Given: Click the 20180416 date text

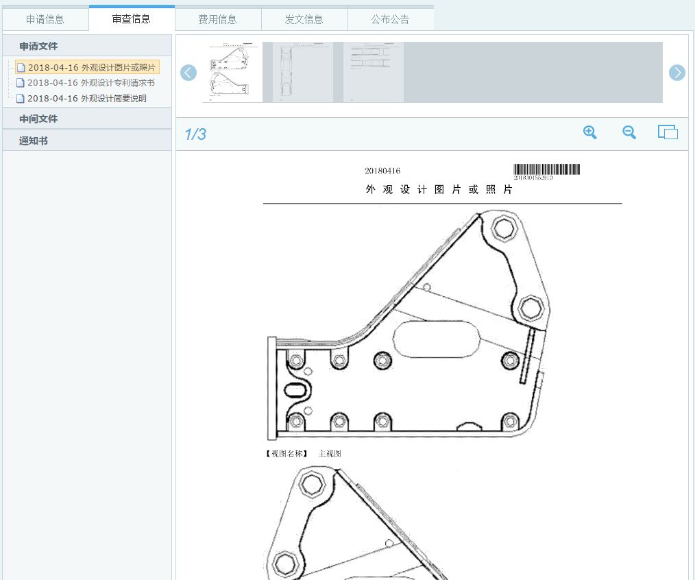Looking at the screenshot, I should 382,171.
